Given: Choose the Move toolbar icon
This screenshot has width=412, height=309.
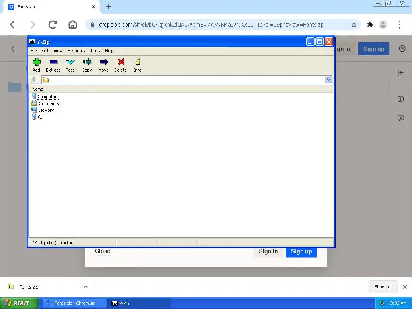Looking at the screenshot, I should (x=103, y=65).
